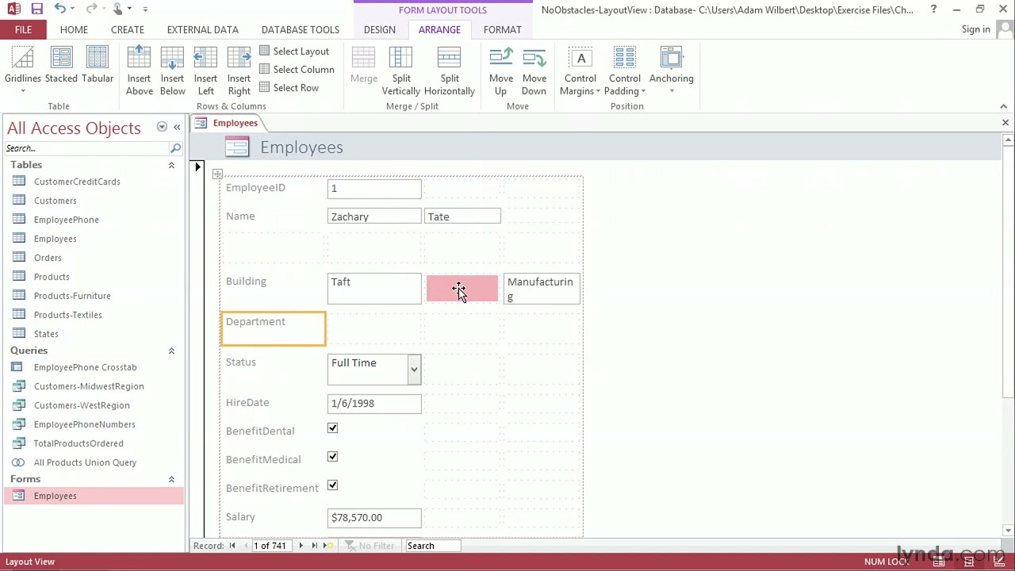Open the Status combo box dropdown
Screen dimensions: 1015x571
point(414,370)
